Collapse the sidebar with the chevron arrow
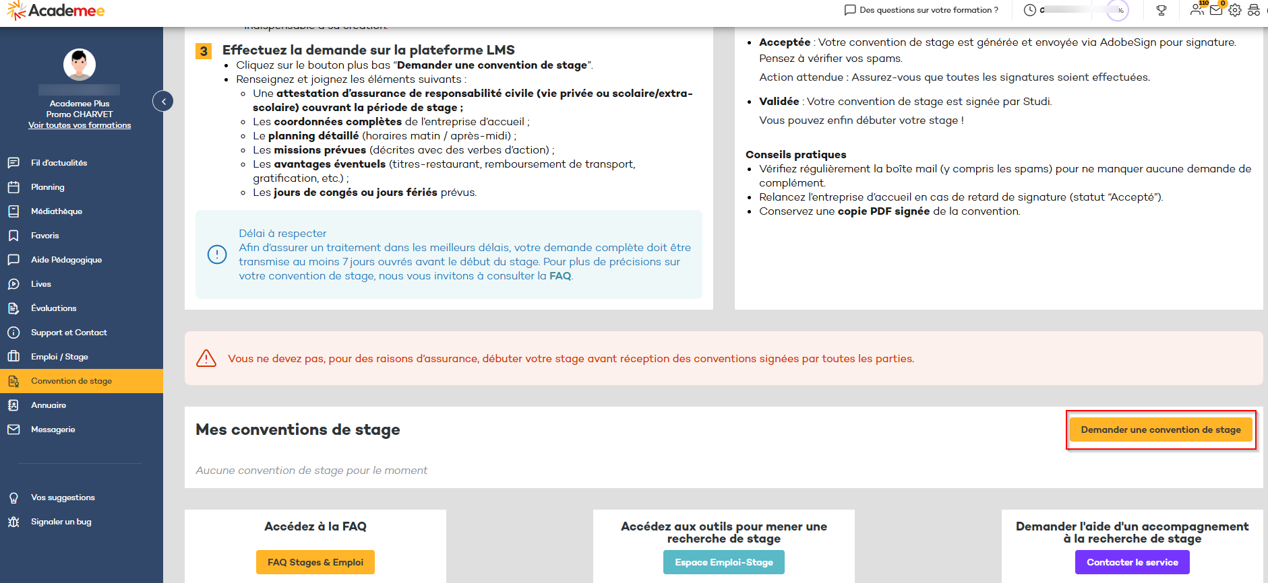Screen dimensions: 1268x583 [x=163, y=102]
